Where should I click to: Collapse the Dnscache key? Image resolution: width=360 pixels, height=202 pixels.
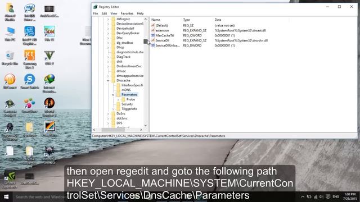(108, 81)
